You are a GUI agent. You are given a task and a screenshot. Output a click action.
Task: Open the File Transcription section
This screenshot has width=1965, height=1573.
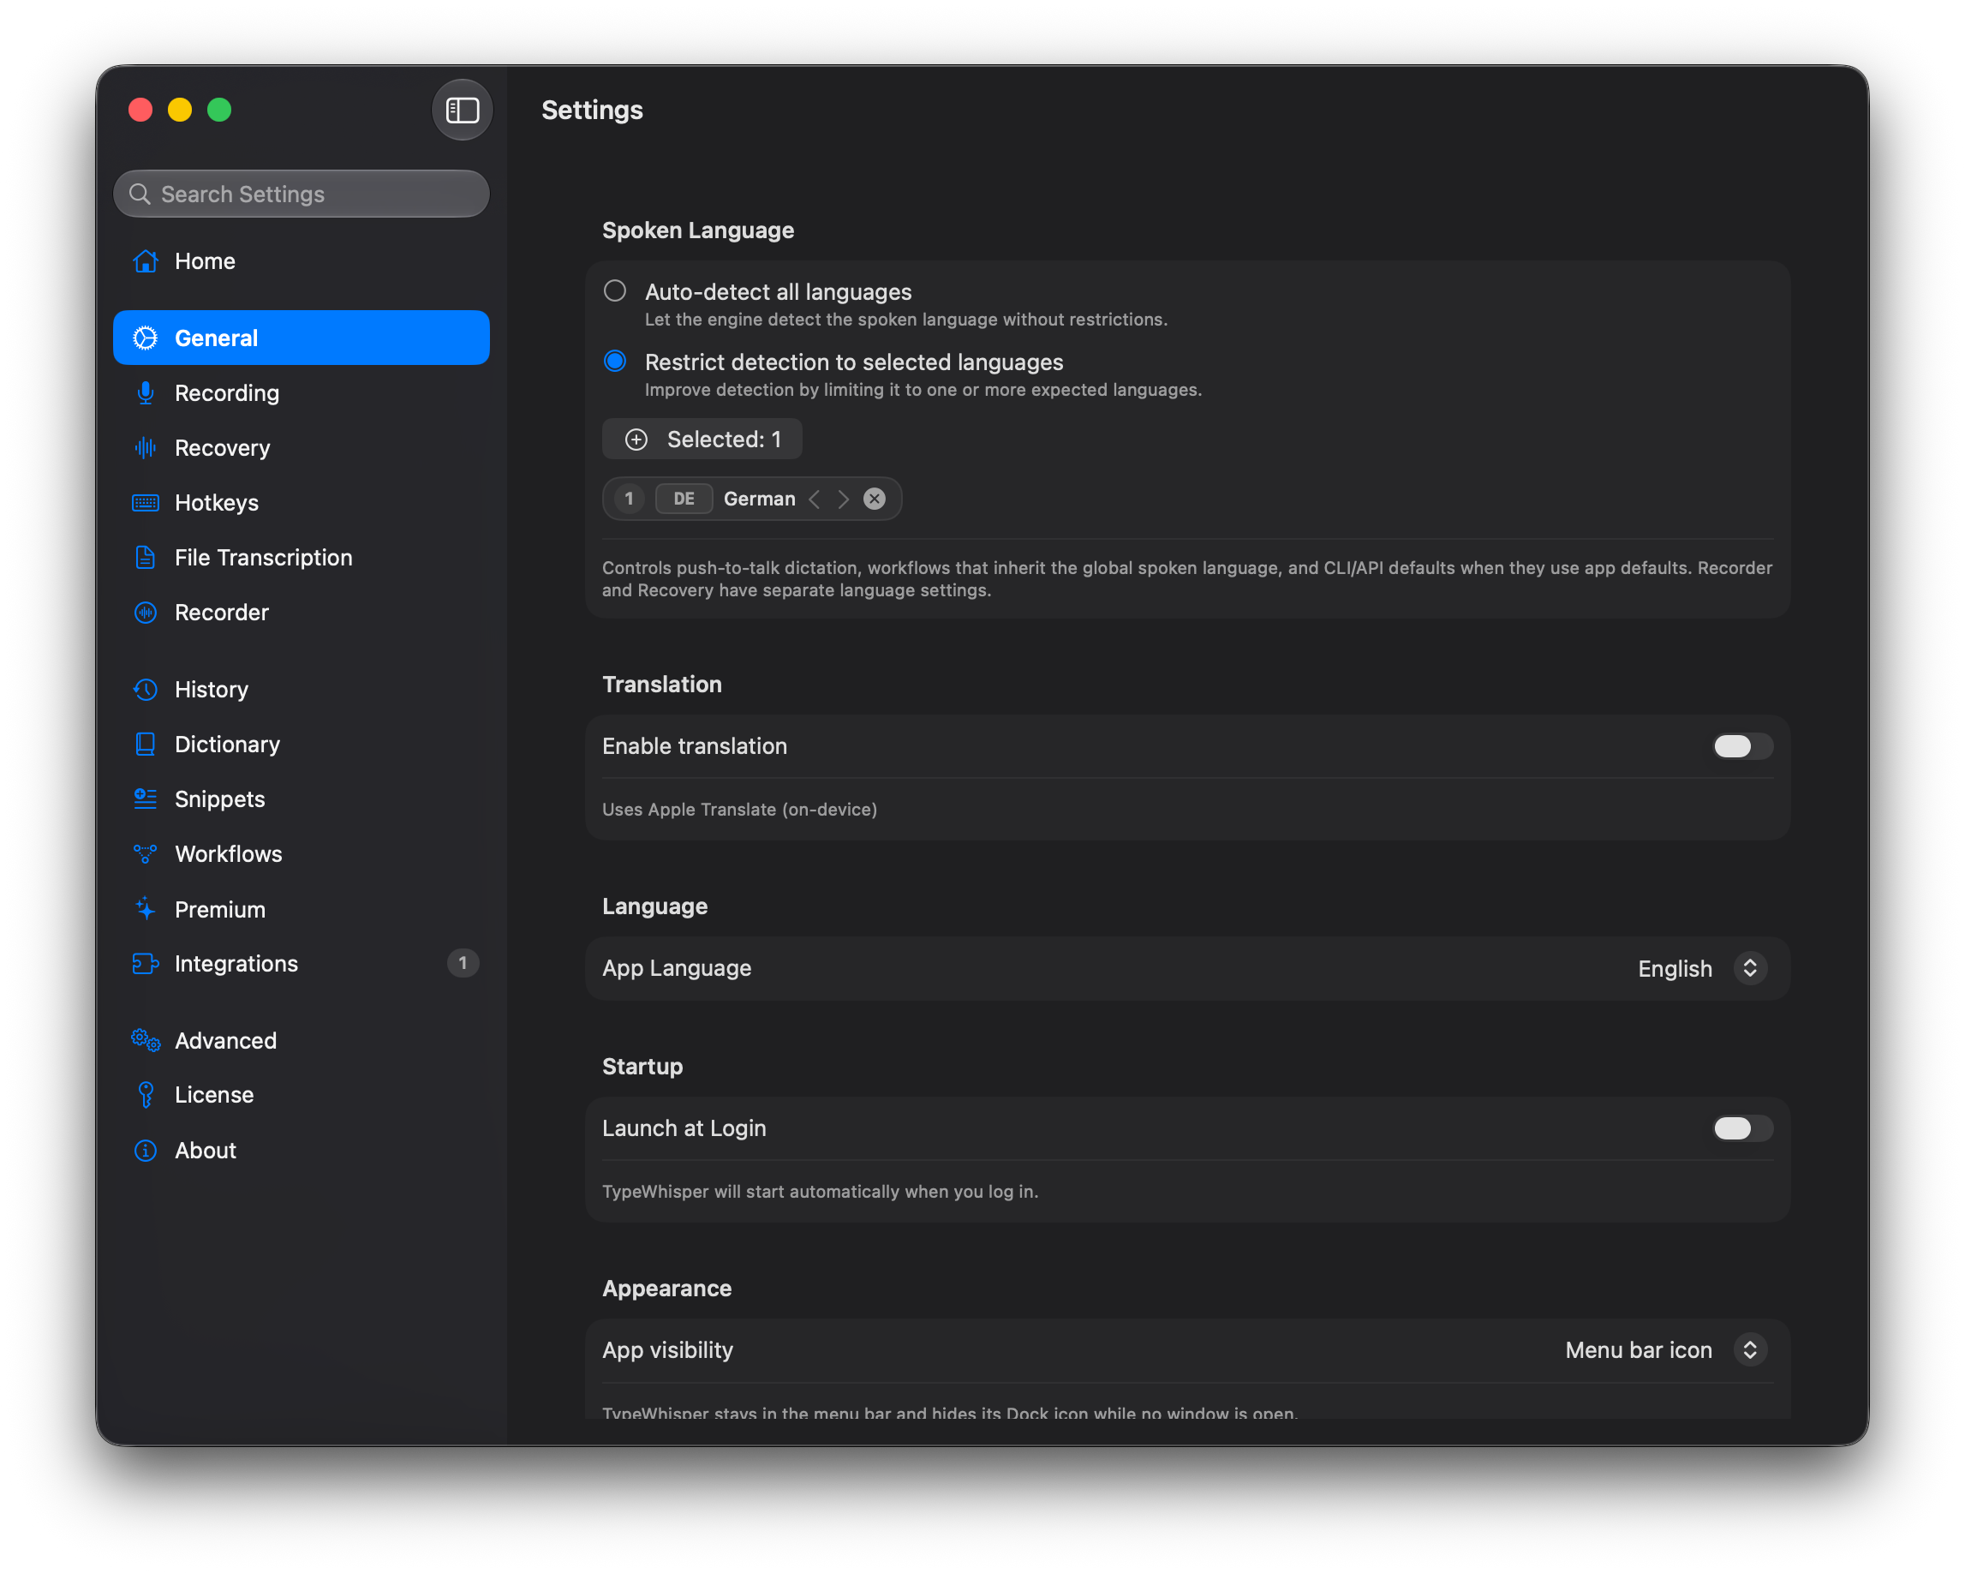click(301, 558)
